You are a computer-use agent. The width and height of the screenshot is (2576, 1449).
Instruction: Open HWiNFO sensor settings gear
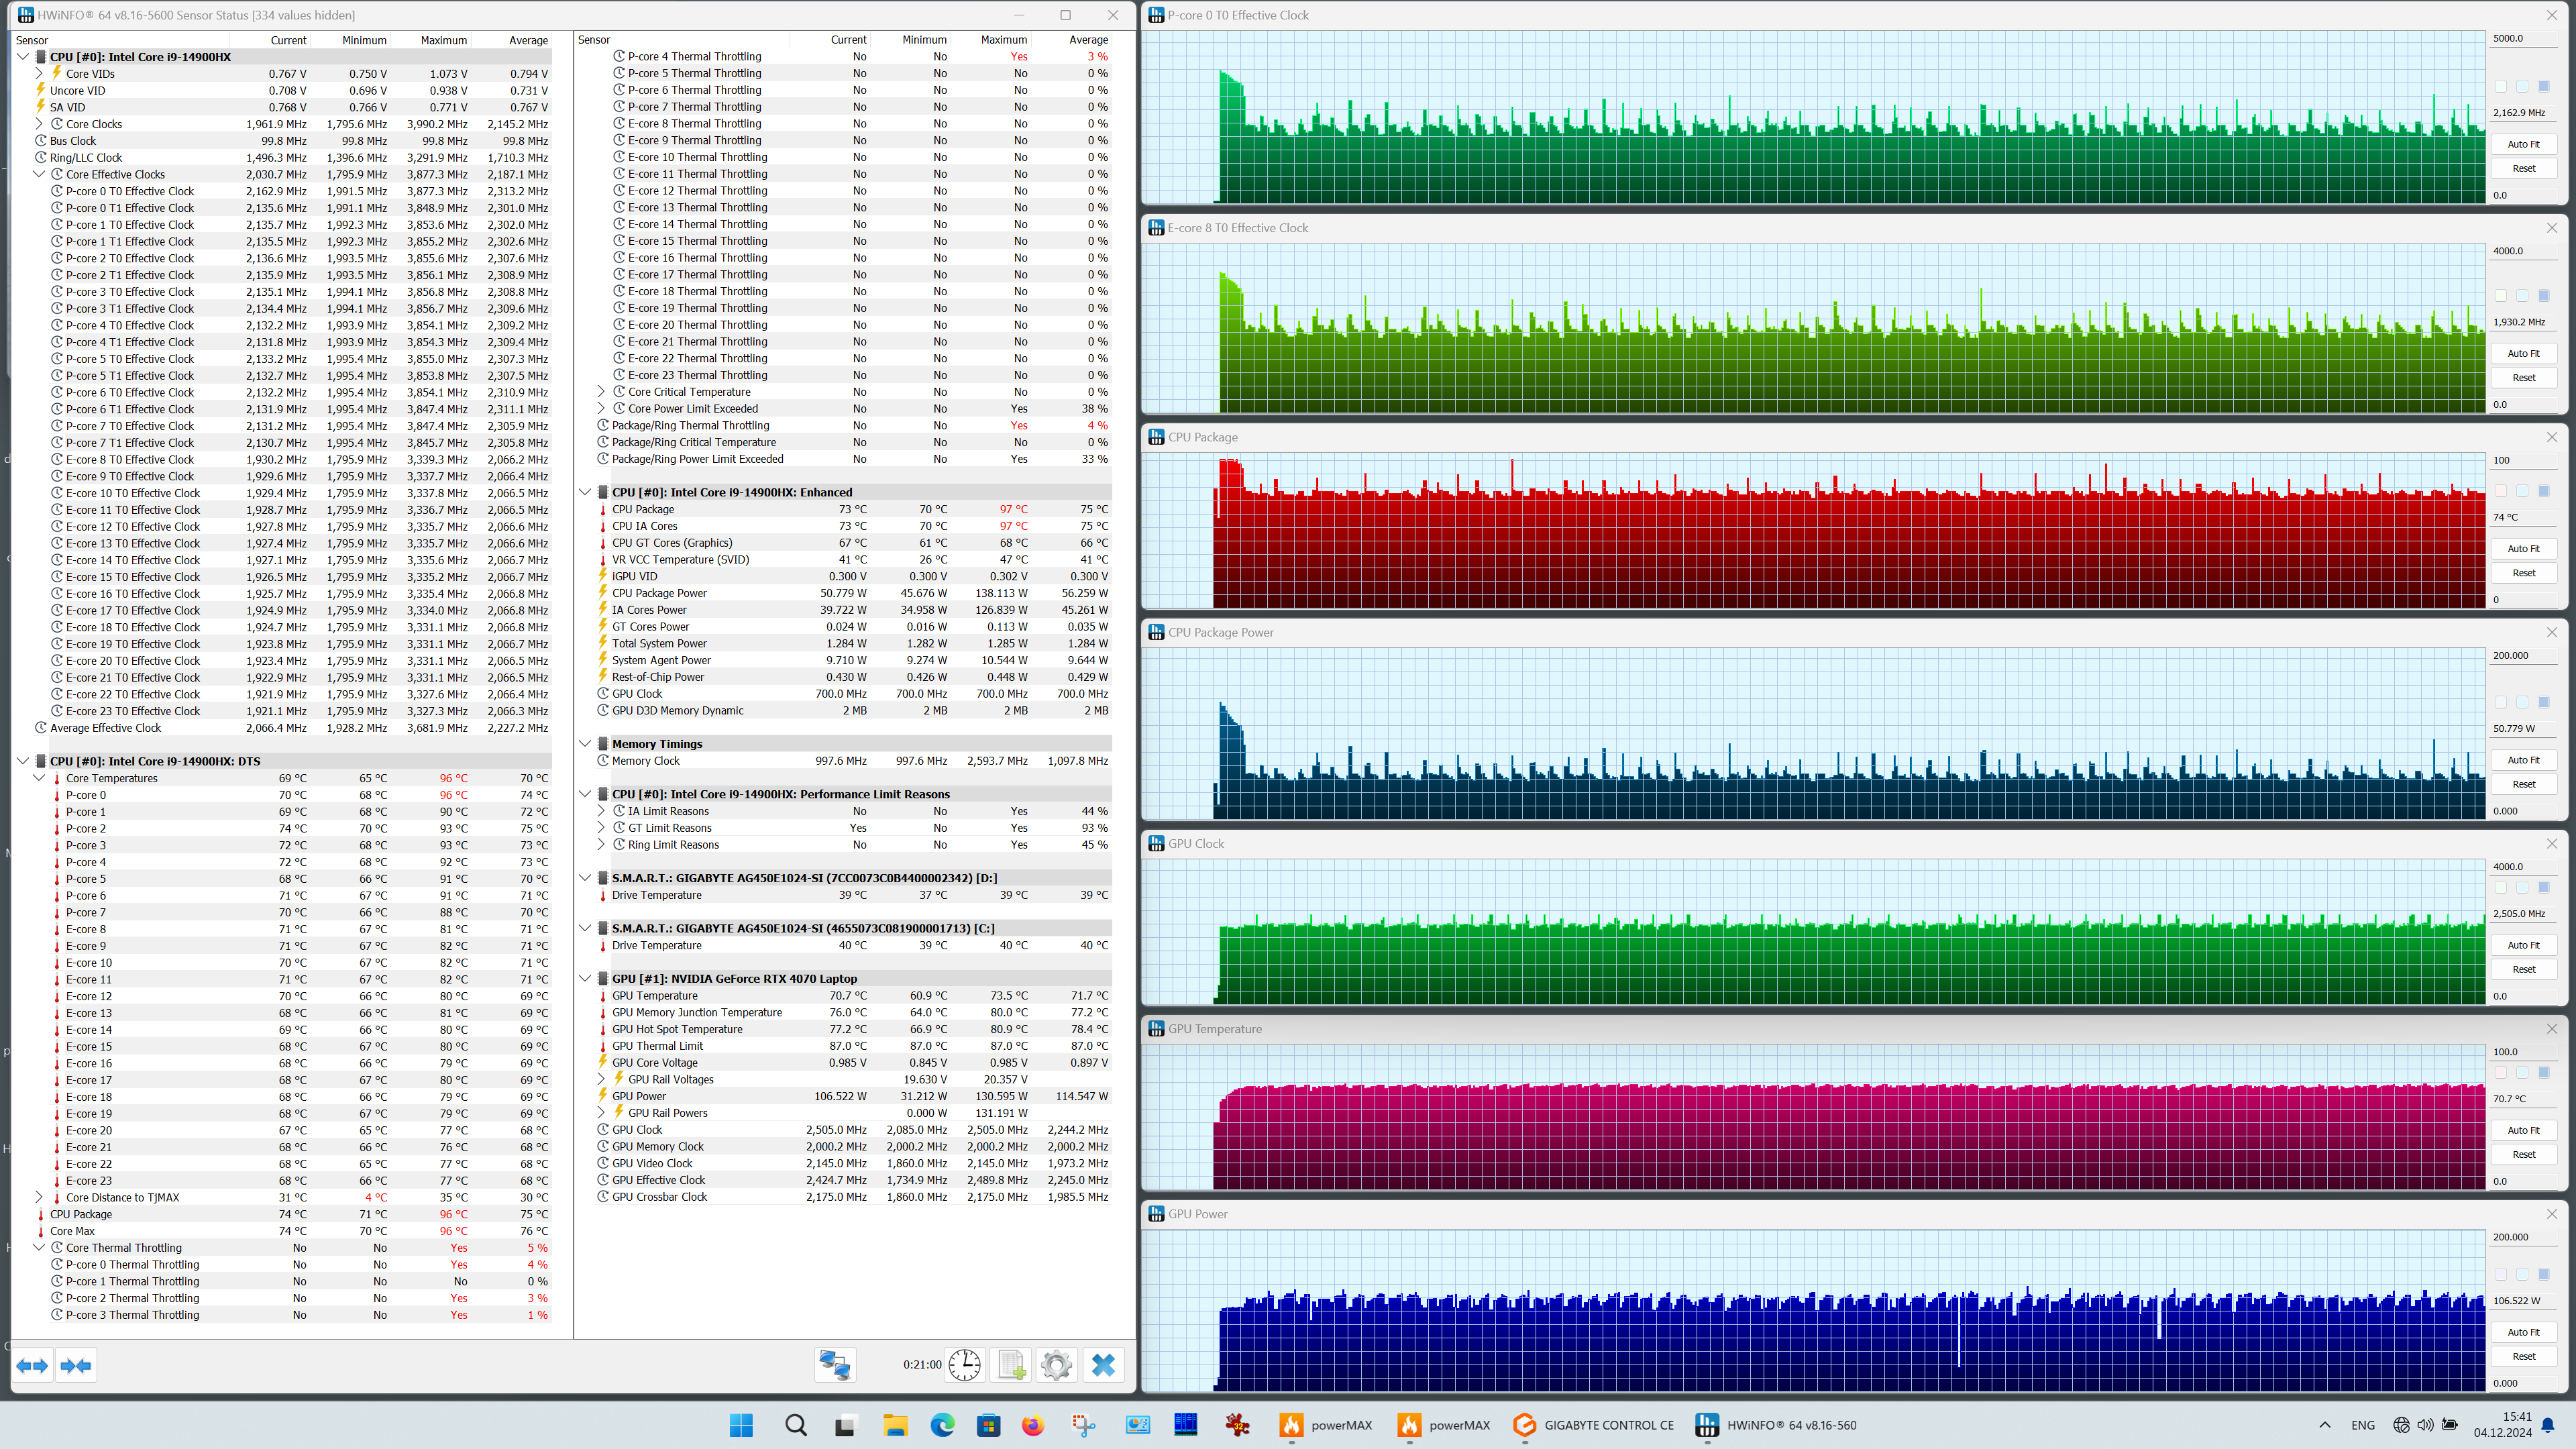pos(1056,1365)
